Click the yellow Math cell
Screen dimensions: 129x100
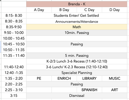77,27
